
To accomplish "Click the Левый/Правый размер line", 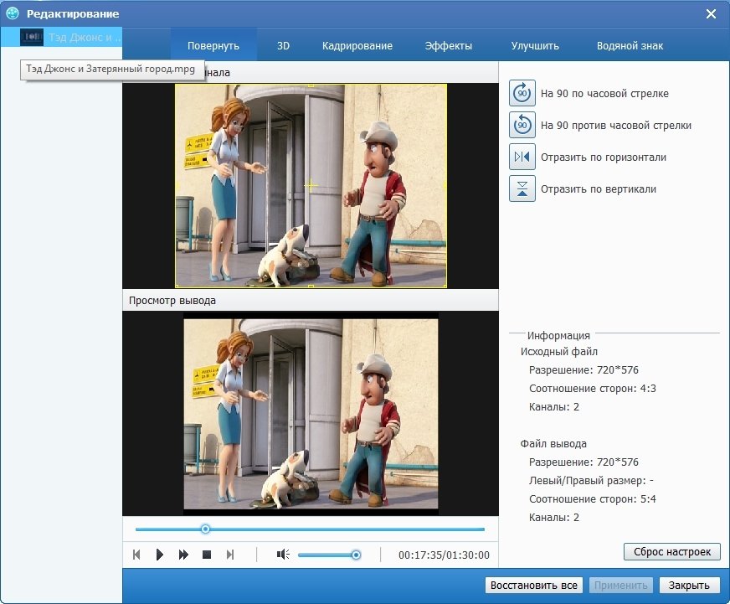I will point(591,481).
